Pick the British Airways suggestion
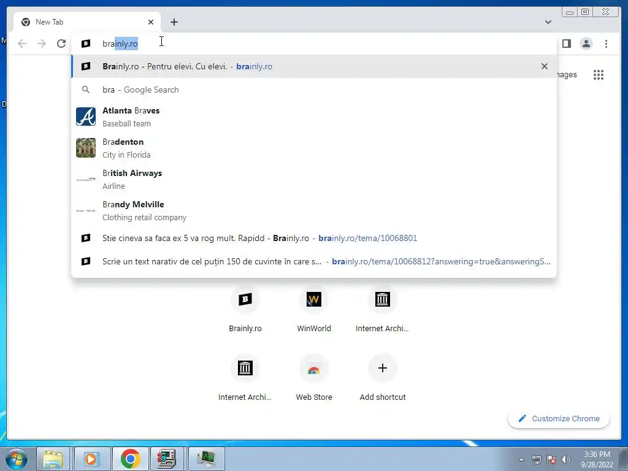The image size is (628, 471). pos(314,179)
